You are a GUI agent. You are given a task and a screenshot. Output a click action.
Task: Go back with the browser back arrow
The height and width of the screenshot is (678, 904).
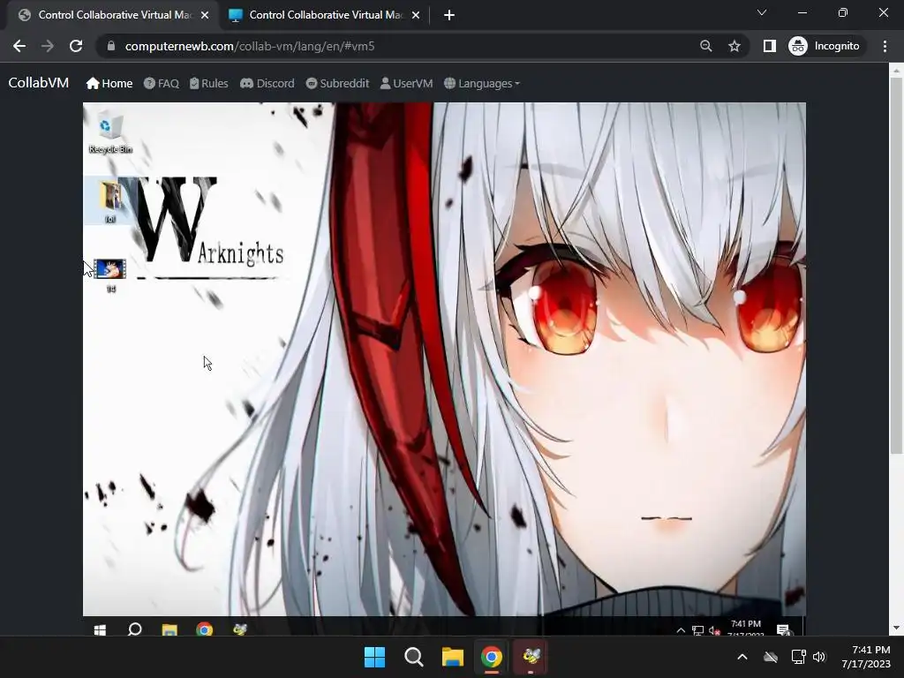tap(19, 46)
